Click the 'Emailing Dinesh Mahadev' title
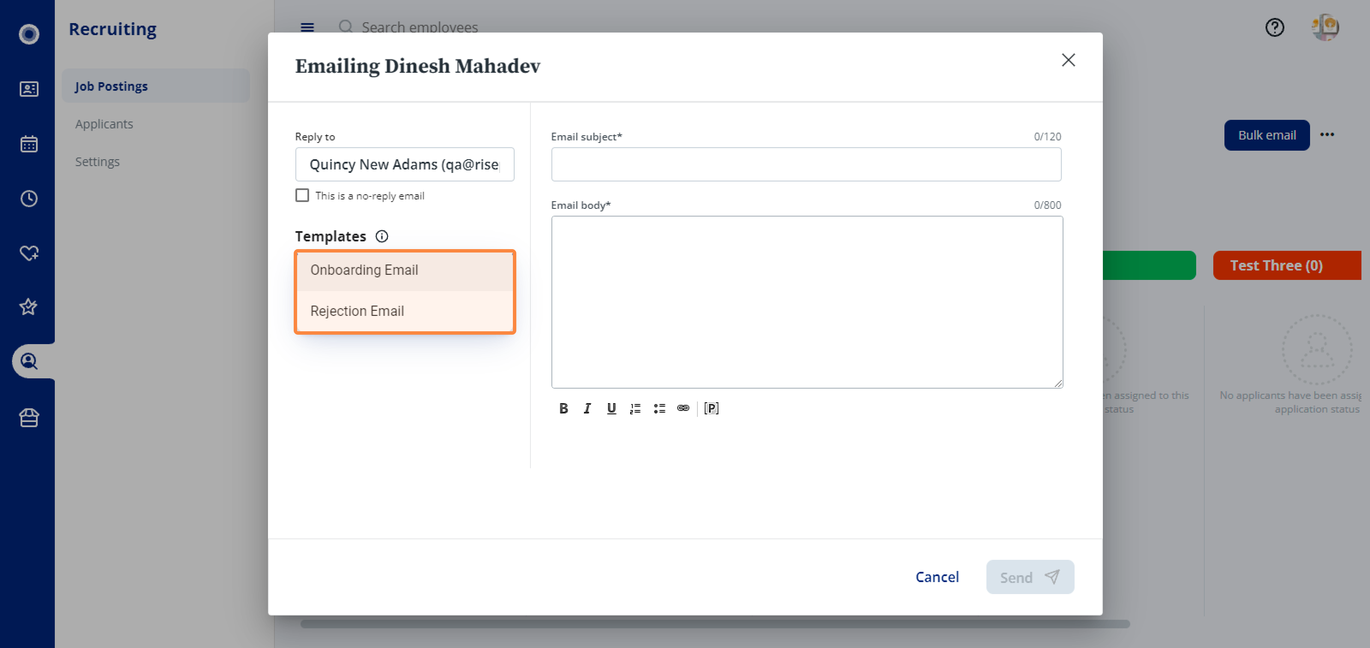Screen dimensions: 1370x648 click(x=417, y=66)
